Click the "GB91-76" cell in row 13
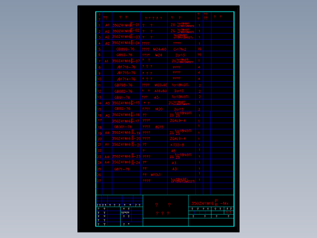This screenshot has height=238, width=317. pos(122,98)
